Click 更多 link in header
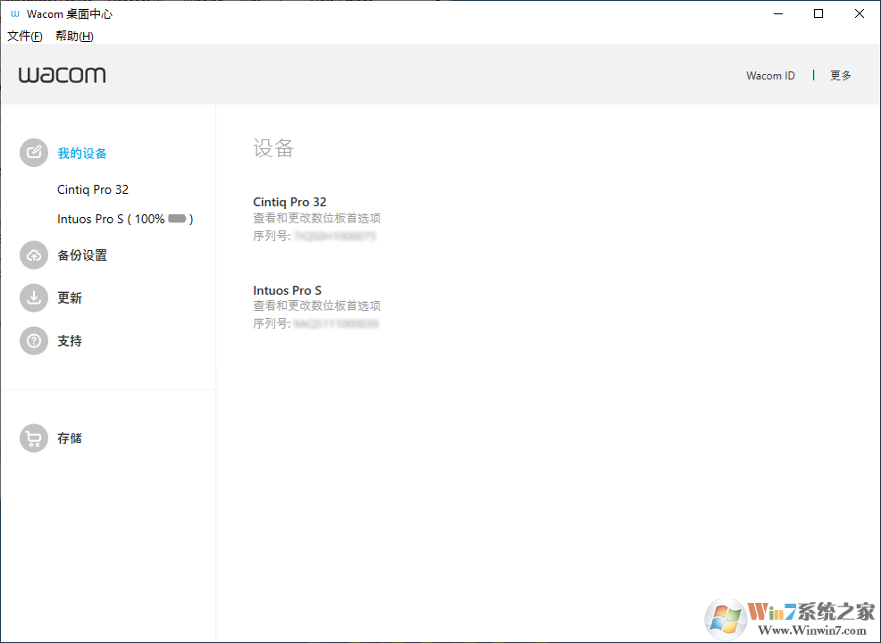This screenshot has height=643, width=881. [x=841, y=75]
